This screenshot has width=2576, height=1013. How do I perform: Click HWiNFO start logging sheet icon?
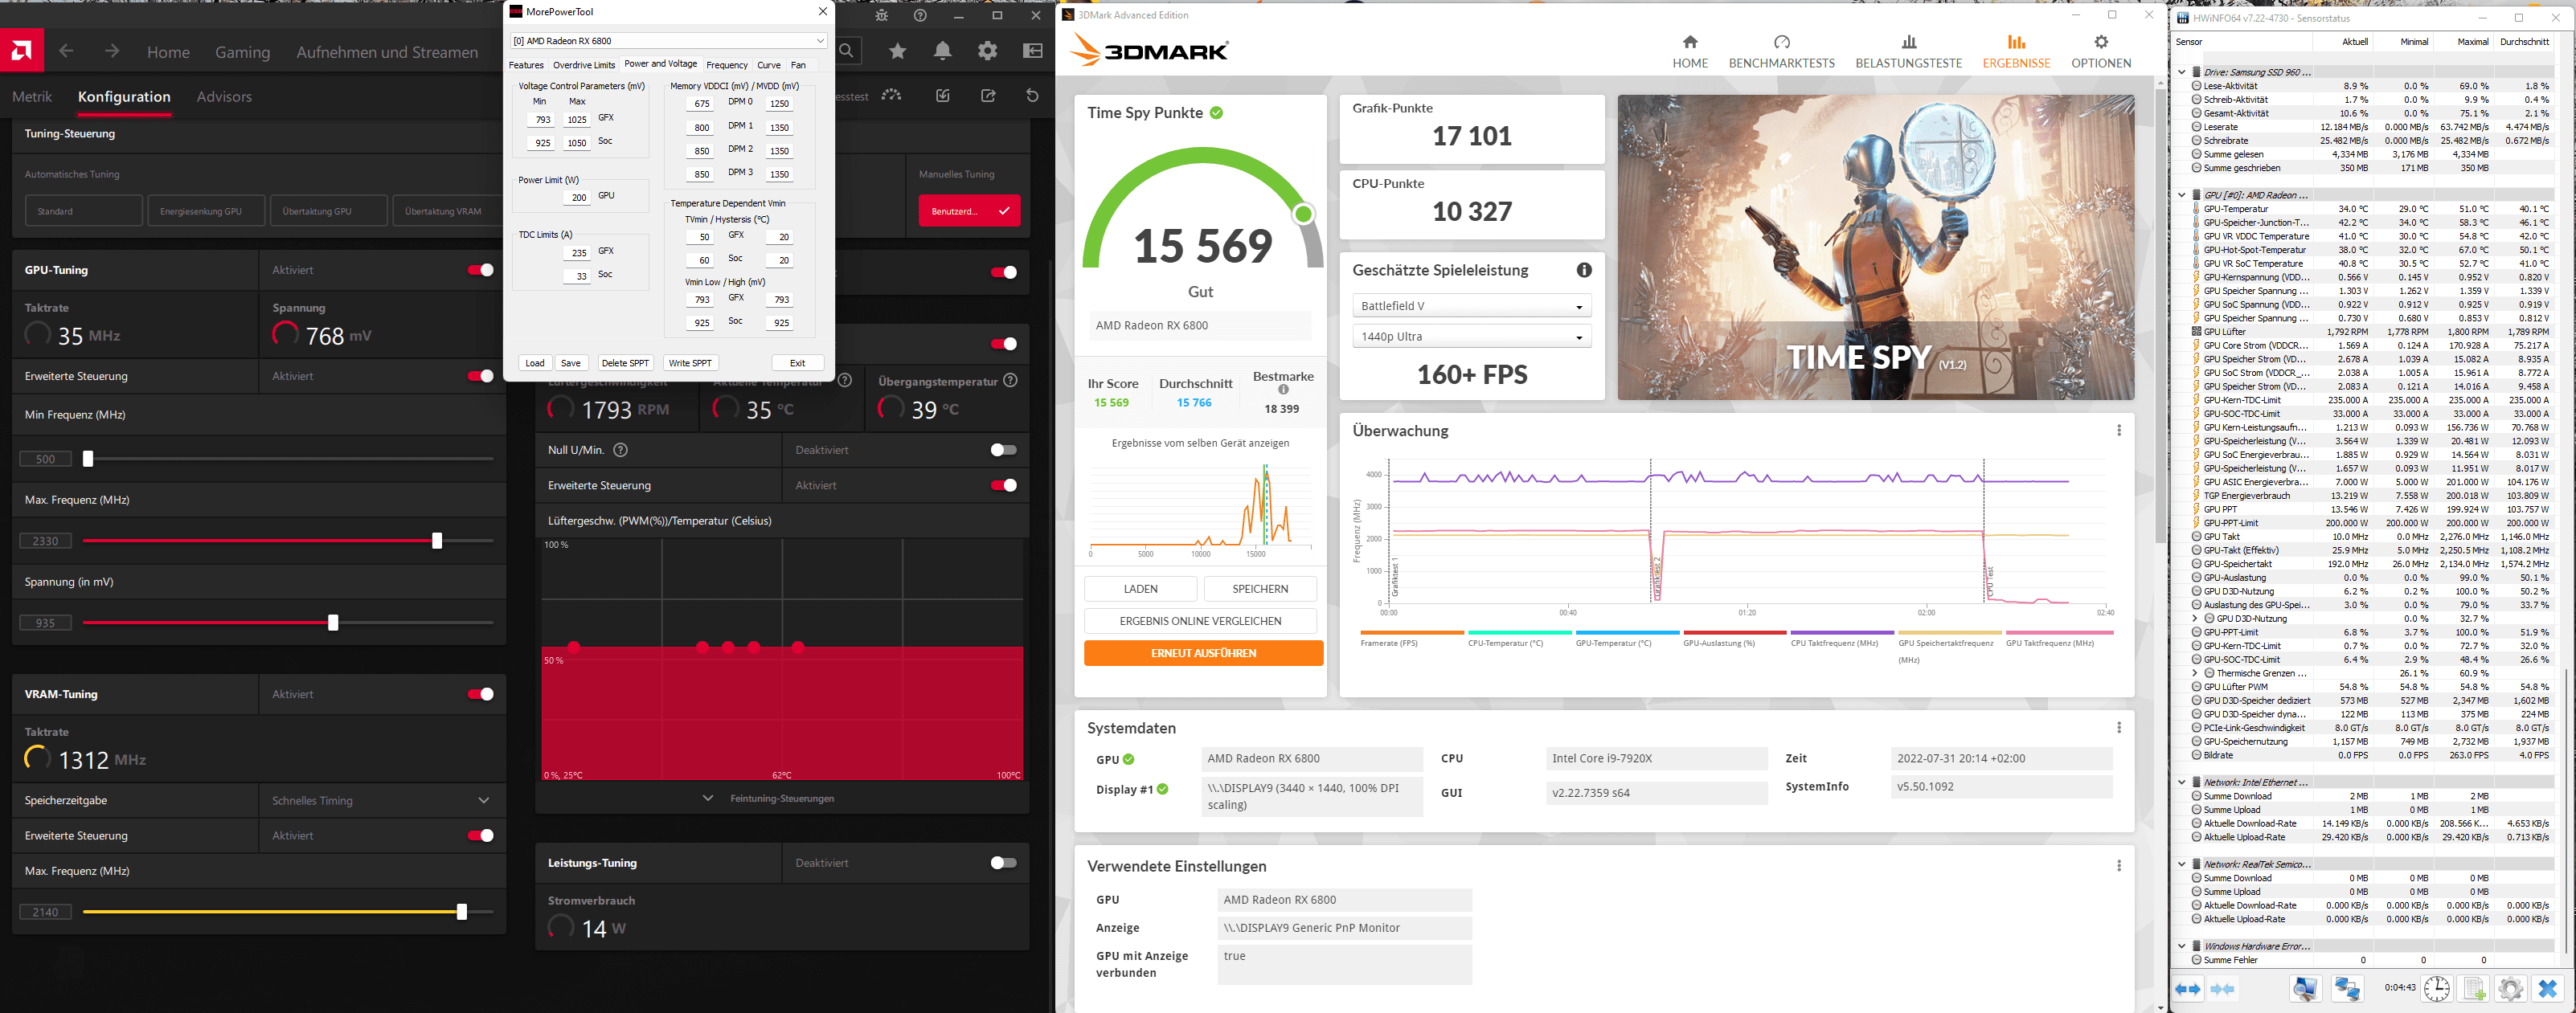(x=2473, y=988)
